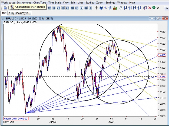The width and height of the screenshot is (169, 126).
Task: Open the Workspaces menu
Action: click(x=8, y=2)
